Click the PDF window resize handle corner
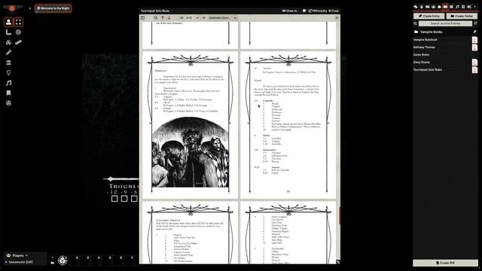Screen dimensions: 482x271 338,262
